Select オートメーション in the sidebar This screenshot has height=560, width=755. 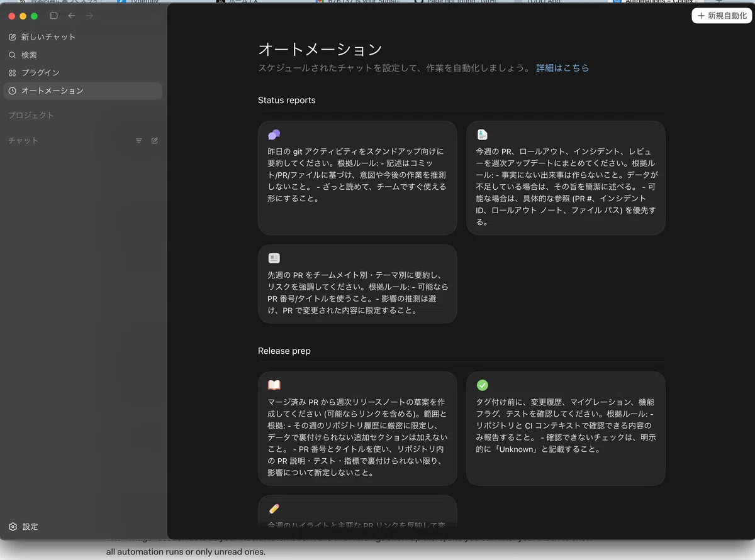82,91
